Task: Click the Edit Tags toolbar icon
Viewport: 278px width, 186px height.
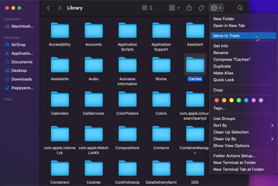Action: (201, 8)
